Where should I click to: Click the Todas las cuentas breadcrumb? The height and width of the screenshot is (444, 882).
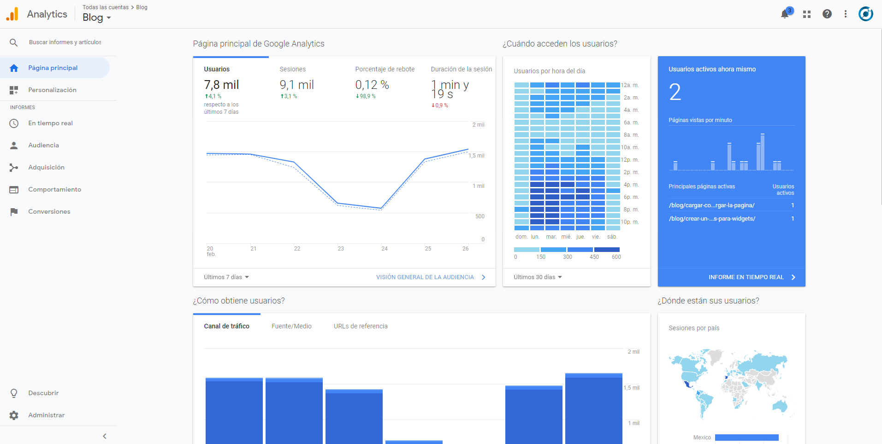point(106,7)
